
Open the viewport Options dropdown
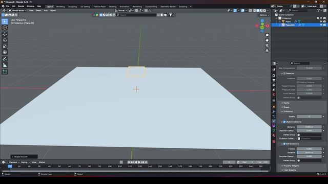point(263,15)
